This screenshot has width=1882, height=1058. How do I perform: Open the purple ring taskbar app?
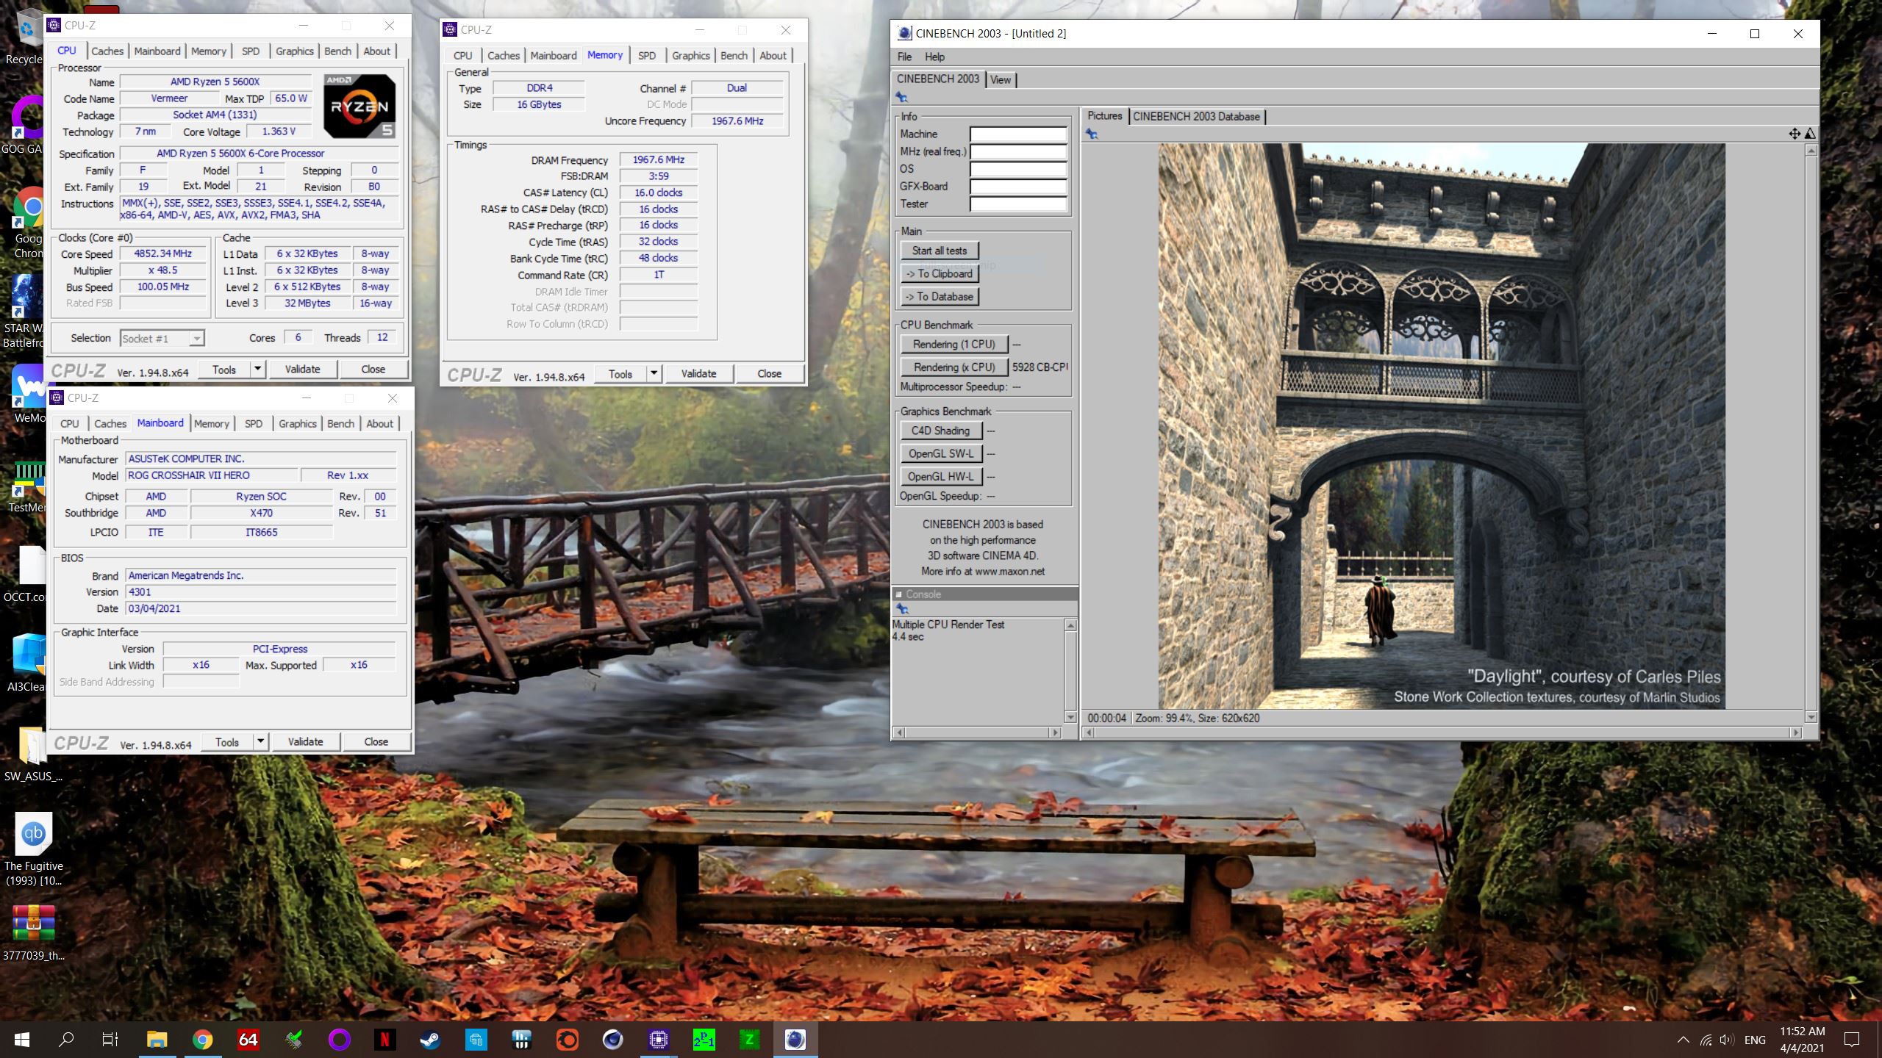pyautogui.click(x=339, y=1040)
